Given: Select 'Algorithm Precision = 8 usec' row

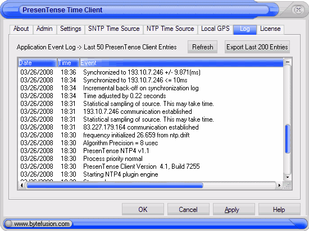Looking at the screenshot, I should click(x=151, y=143).
